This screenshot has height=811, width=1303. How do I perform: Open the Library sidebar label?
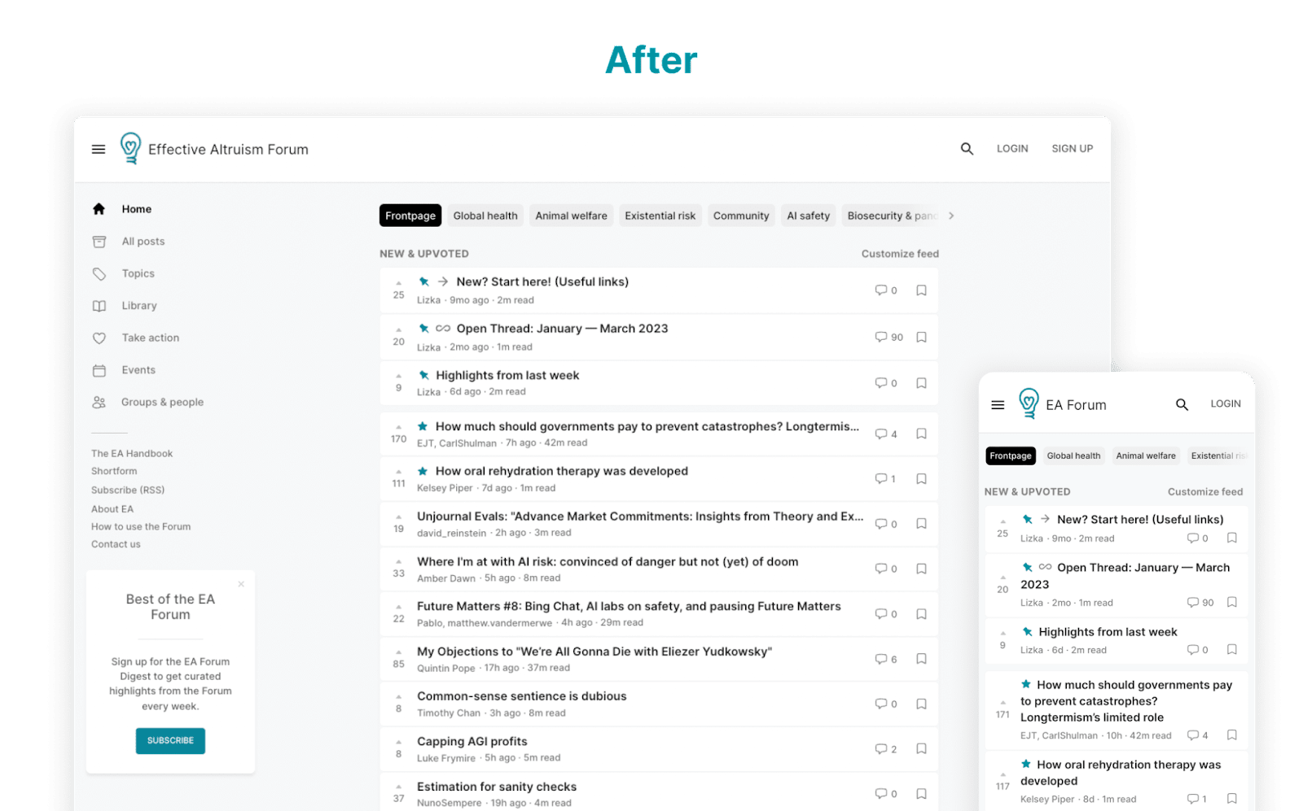(139, 306)
